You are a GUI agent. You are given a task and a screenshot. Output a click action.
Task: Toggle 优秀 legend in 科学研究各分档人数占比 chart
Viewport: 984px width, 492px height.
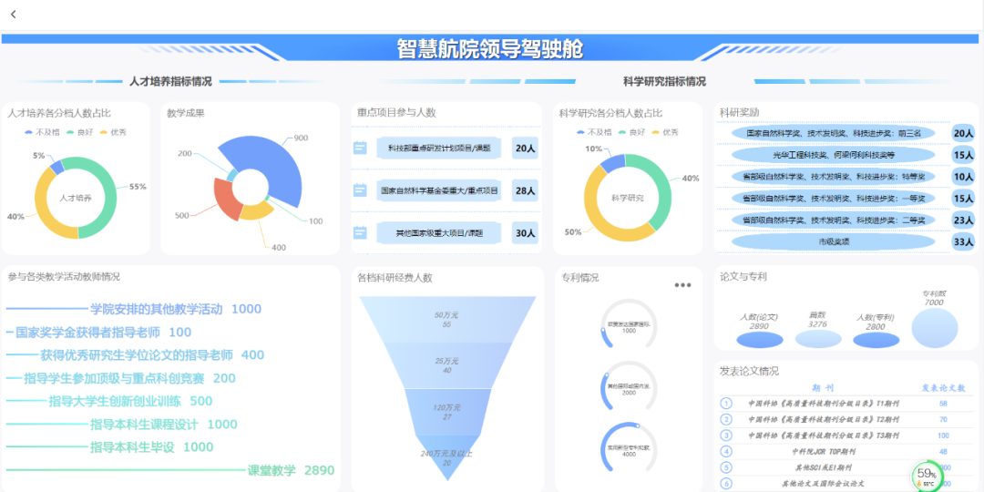point(665,132)
